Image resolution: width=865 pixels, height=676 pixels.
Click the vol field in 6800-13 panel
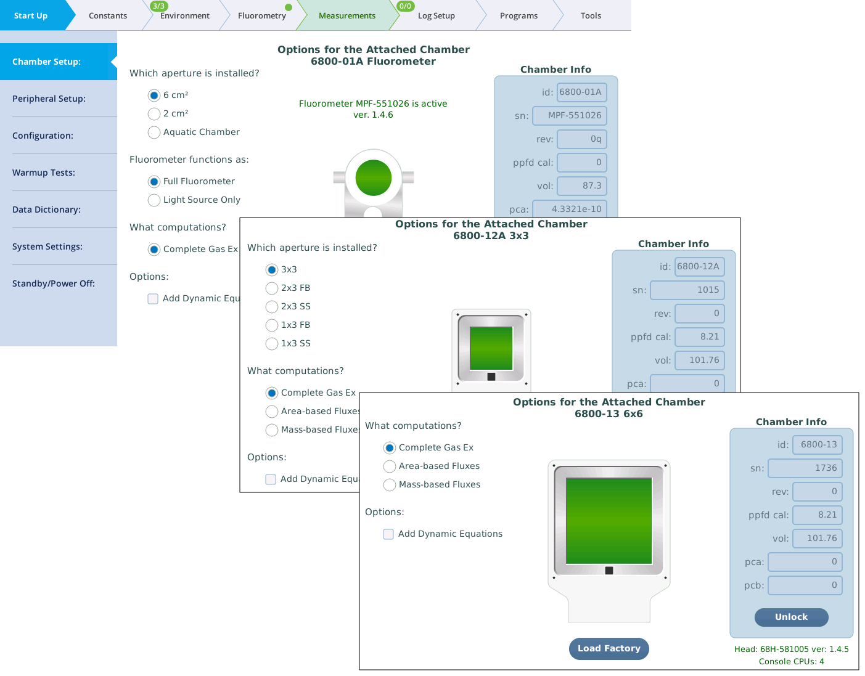pyautogui.click(x=818, y=539)
